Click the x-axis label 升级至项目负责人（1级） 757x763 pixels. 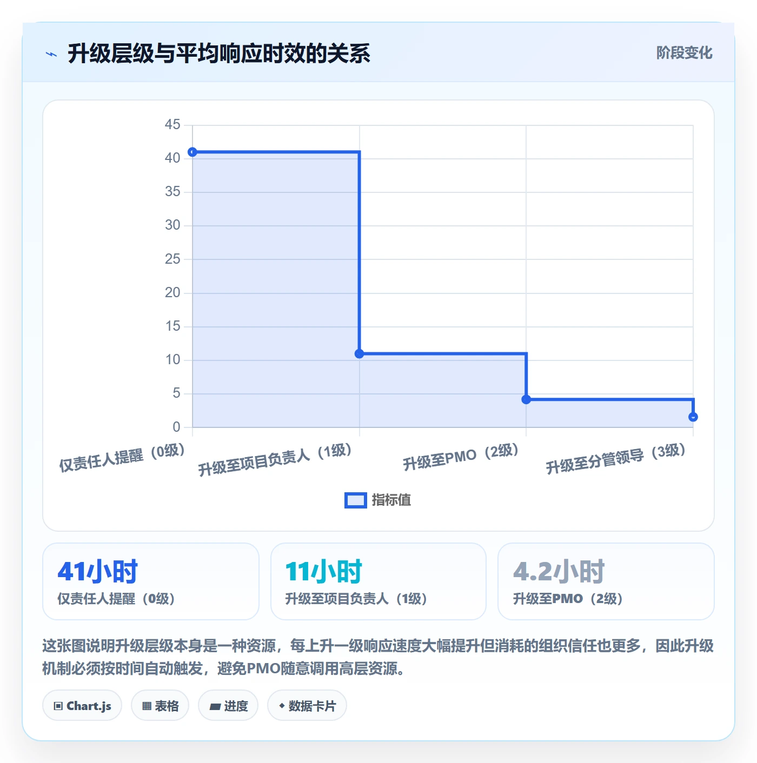pos(275,460)
